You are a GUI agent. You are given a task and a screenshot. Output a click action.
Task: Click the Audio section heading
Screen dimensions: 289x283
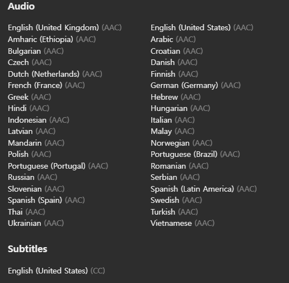(x=21, y=6)
